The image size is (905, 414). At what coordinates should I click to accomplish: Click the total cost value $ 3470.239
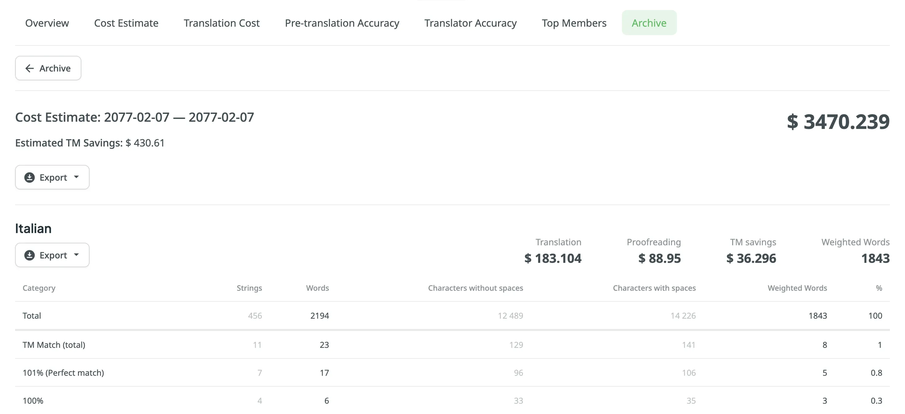click(x=838, y=122)
